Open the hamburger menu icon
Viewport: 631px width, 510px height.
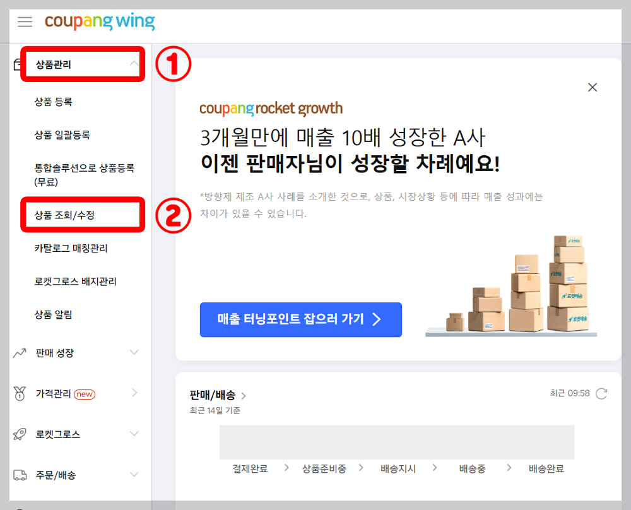(x=25, y=21)
